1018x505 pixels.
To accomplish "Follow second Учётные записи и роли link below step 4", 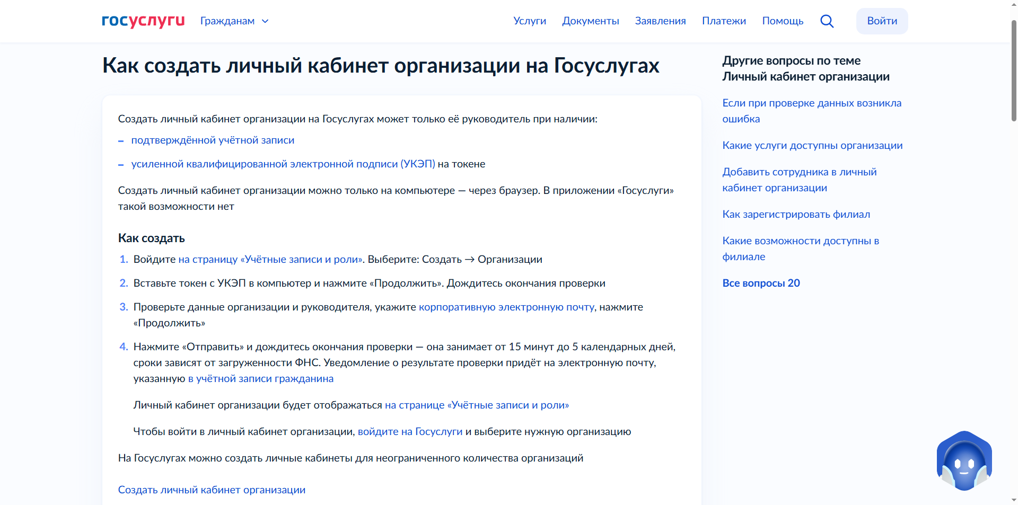I will pos(477,405).
